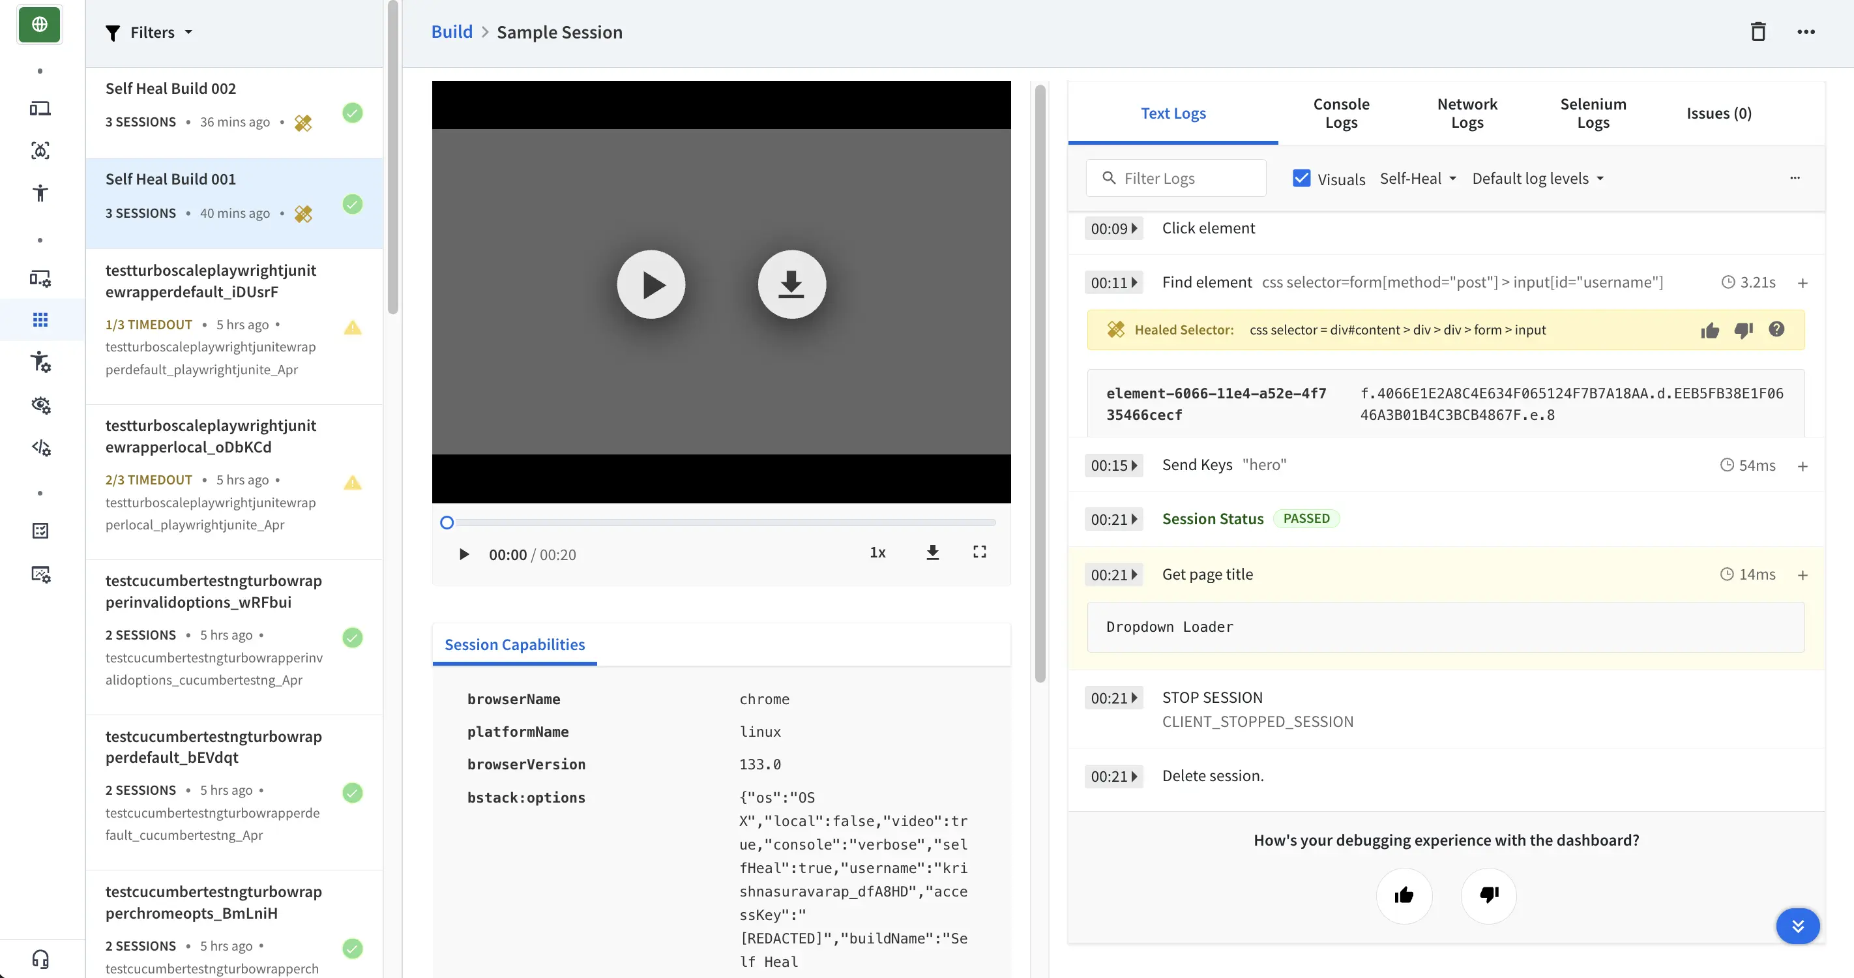Image resolution: width=1854 pixels, height=978 pixels.
Task: Expand the Send Keys log entry
Action: (1802, 466)
